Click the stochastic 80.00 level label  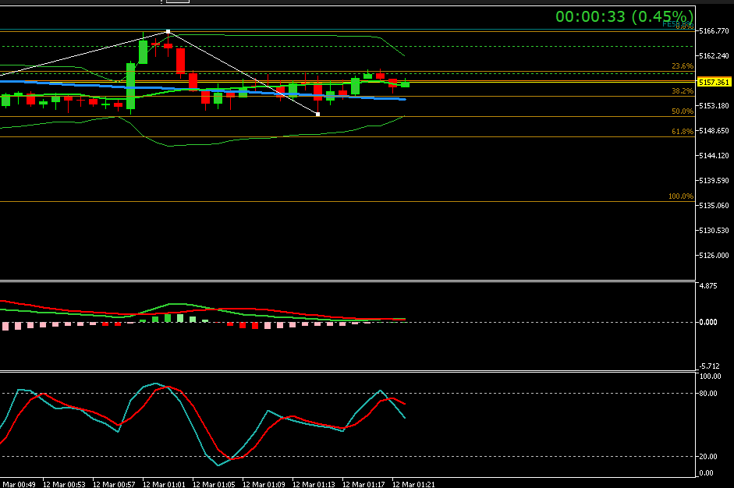(x=709, y=394)
